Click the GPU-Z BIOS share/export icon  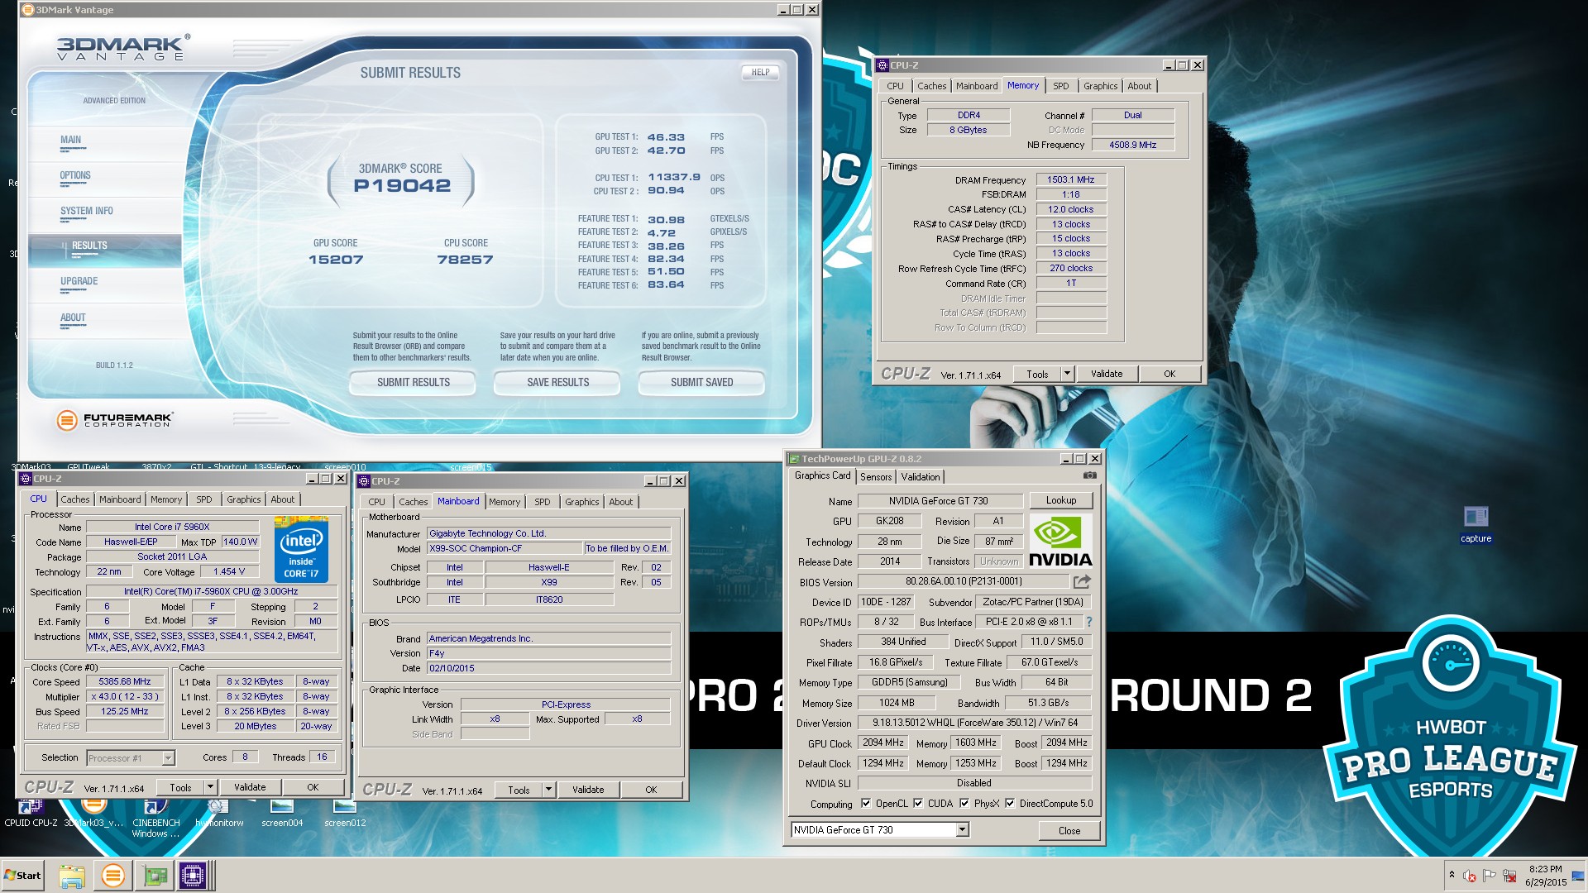[x=1082, y=581]
